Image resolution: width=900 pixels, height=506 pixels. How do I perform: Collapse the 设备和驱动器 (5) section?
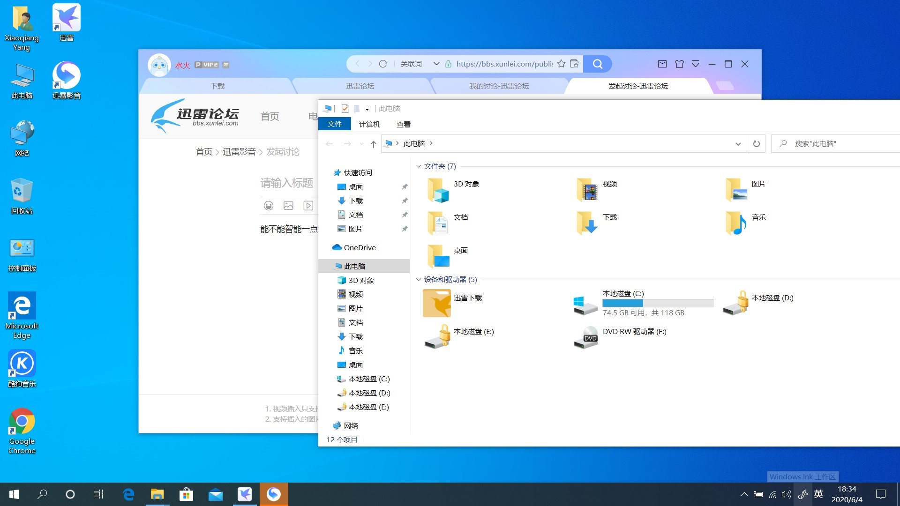coord(419,280)
